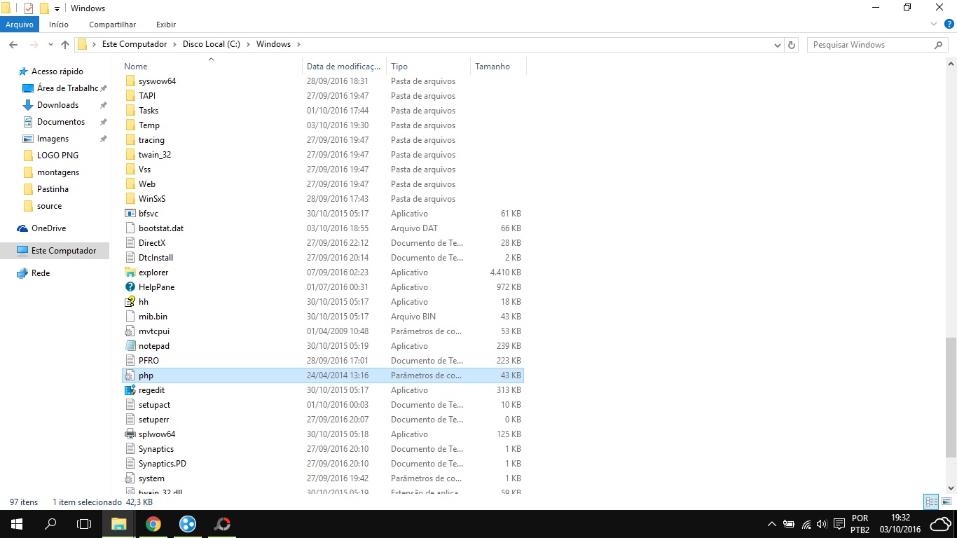Select the regedit application icon

130,390
